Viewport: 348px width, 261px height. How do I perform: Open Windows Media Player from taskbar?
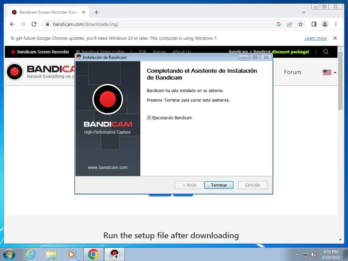click(72, 254)
